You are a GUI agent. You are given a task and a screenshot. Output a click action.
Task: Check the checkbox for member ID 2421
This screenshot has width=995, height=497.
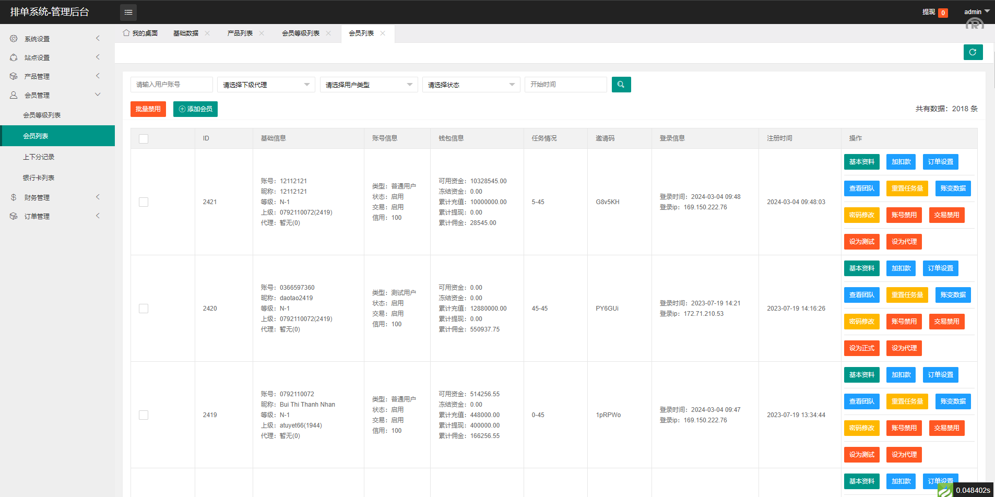click(x=144, y=202)
